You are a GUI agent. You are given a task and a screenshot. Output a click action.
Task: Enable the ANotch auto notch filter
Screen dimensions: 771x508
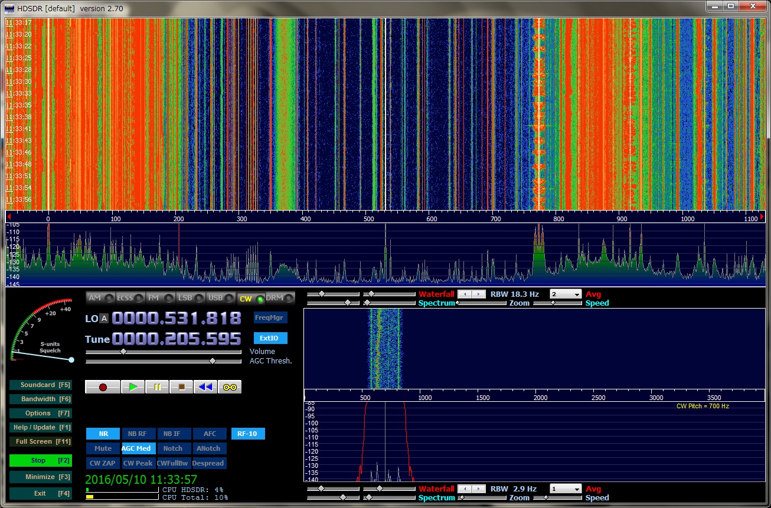pyautogui.click(x=210, y=448)
